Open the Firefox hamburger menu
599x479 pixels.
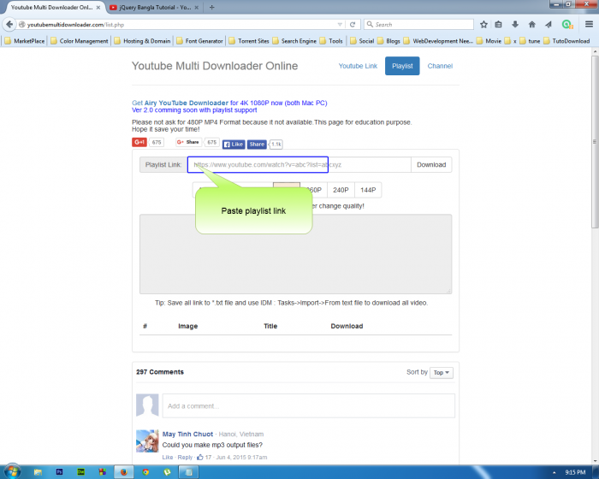coord(589,25)
